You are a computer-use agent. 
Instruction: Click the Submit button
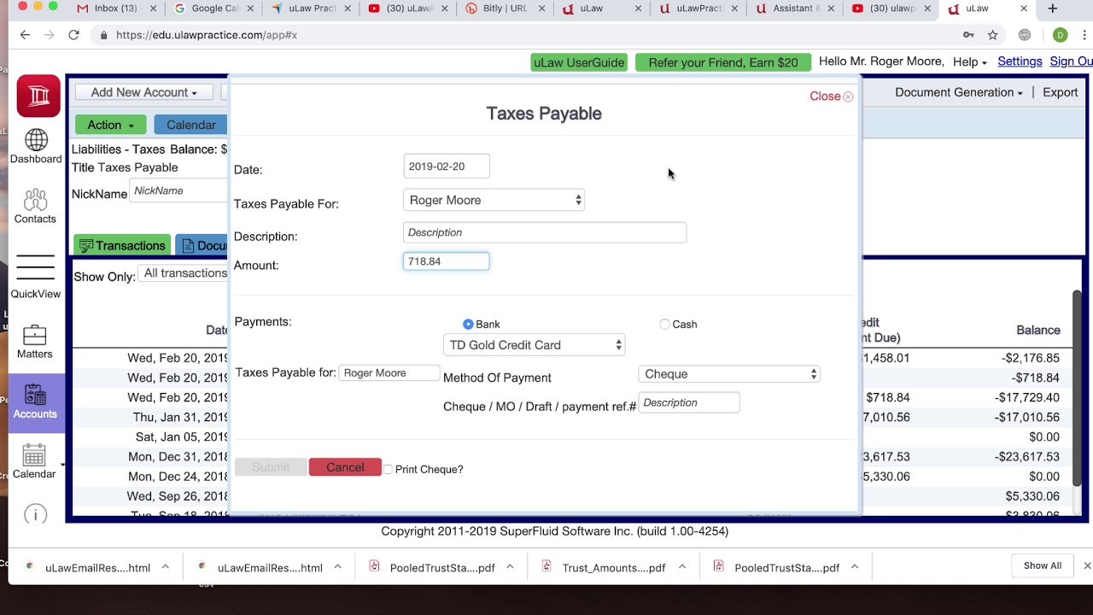click(271, 467)
